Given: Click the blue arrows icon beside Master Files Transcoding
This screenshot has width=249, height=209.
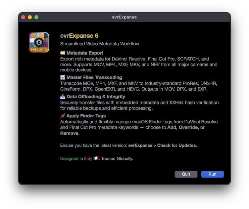Looking at the screenshot, I should click(63, 77).
